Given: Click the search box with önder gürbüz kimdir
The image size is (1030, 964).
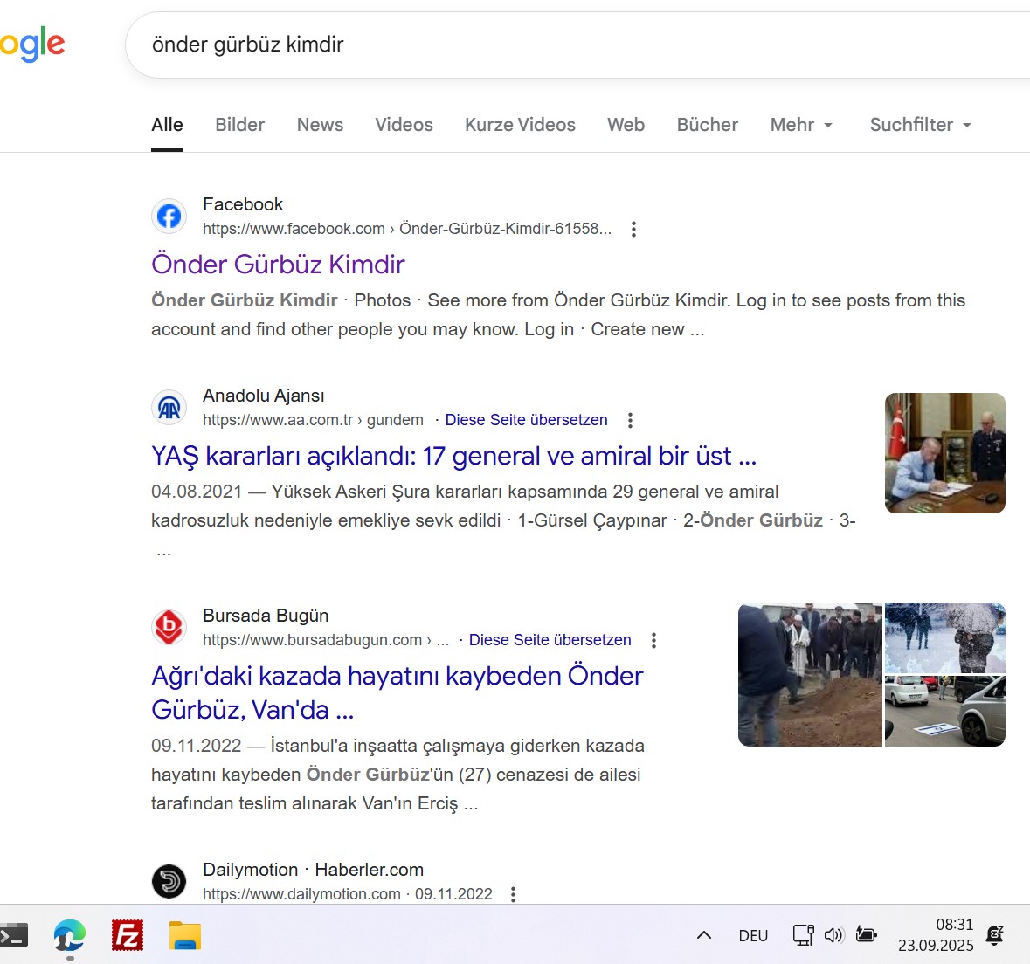Looking at the screenshot, I should click(x=578, y=45).
